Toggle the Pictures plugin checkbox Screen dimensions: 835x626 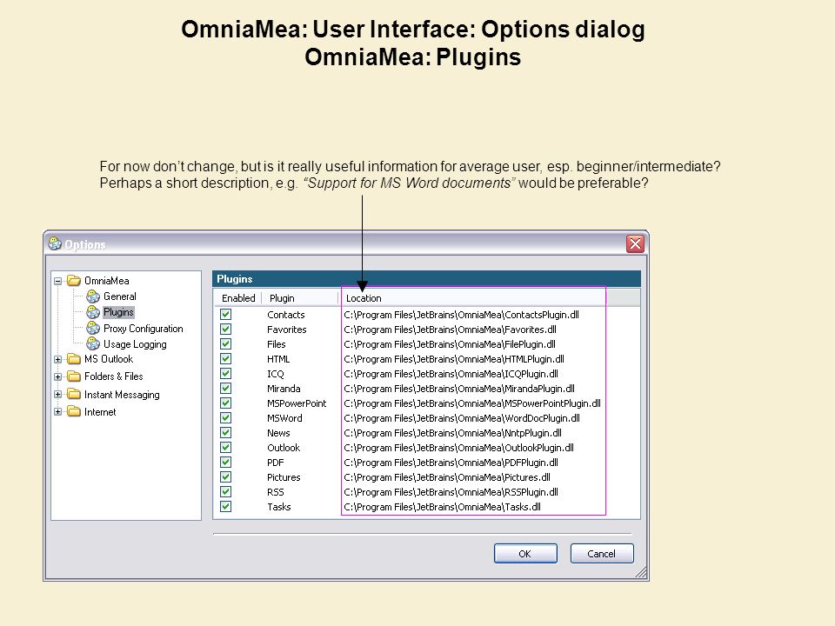tap(226, 477)
